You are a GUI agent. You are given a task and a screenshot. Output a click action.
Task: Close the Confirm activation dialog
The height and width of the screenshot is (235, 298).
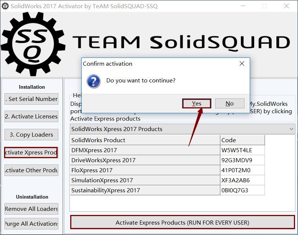[242, 63]
